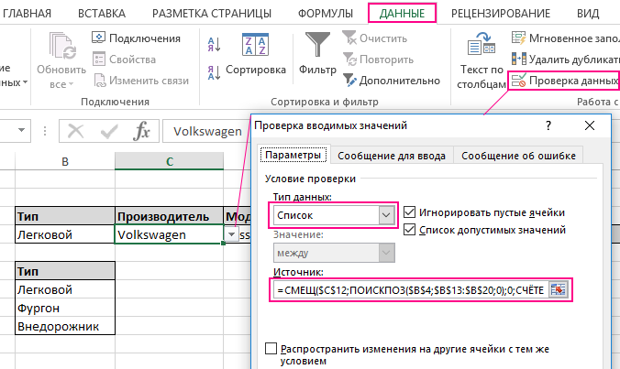Screen dimensions: 620x369
Task: Click the Refresh All (Обновить все) icon
Action: click(x=61, y=47)
